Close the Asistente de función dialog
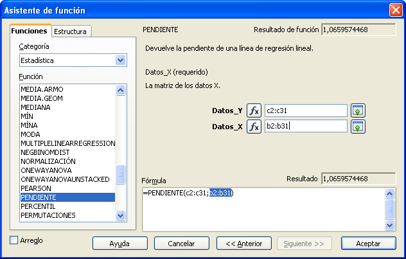Image resolution: width=406 pixels, height=259 pixels. tap(396, 10)
